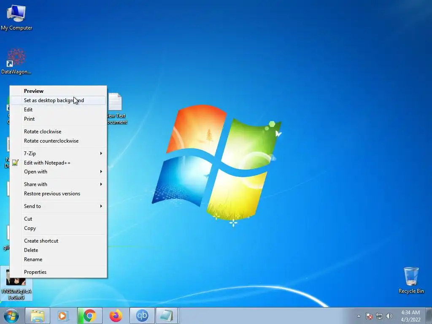Image resolution: width=432 pixels, height=324 pixels.
Task: Show hidden tray icons arrow
Action: (x=359, y=316)
